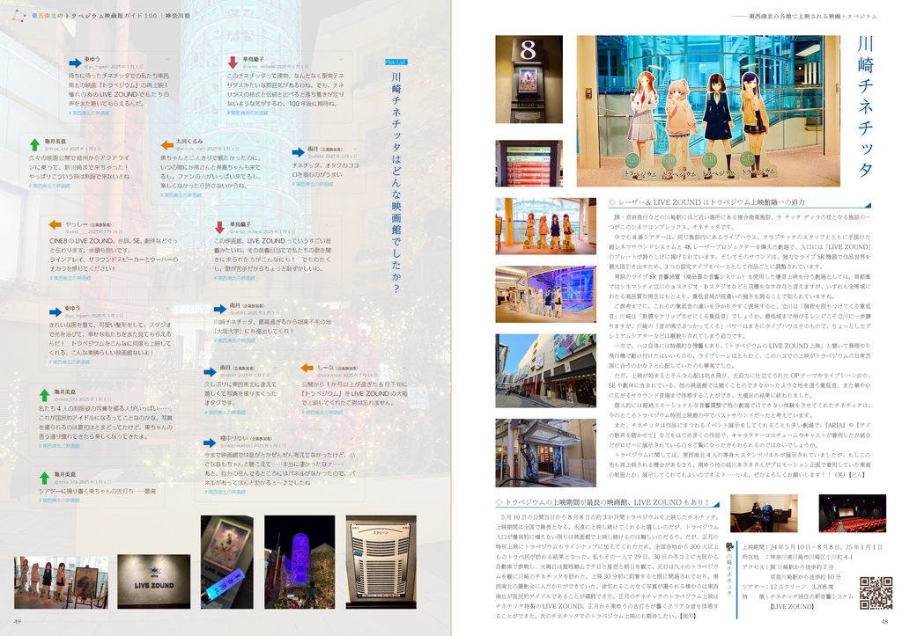Click 亀井美嘉's green up-arrow avatar

[x=34, y=143]
